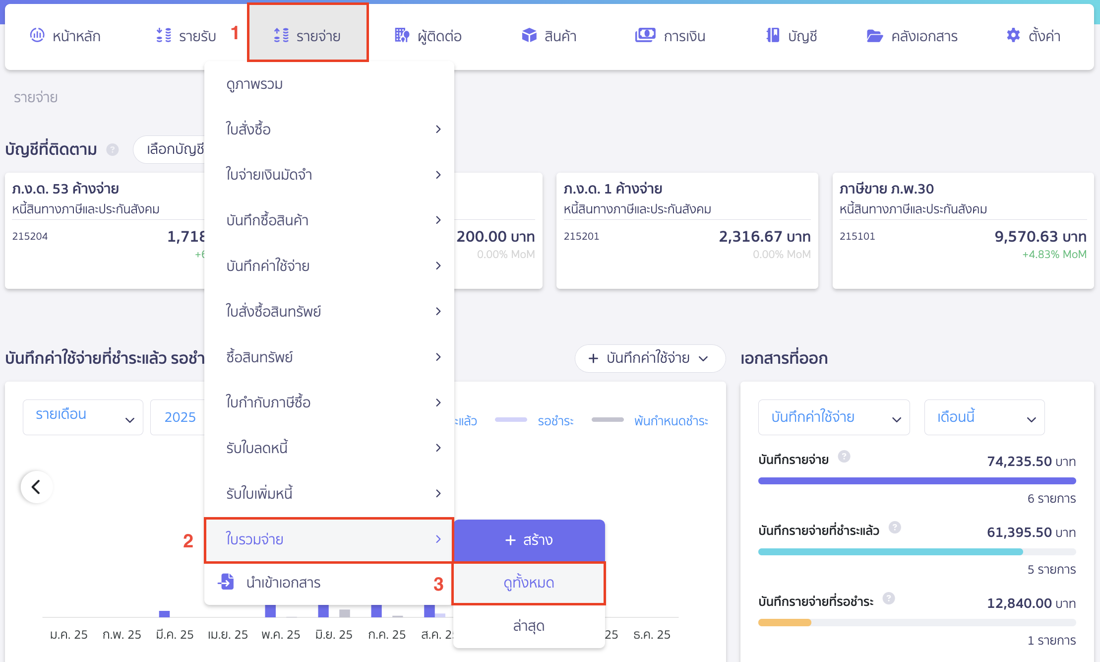Open the ผู้ติดต่อ tab

[x=428, y=36]
